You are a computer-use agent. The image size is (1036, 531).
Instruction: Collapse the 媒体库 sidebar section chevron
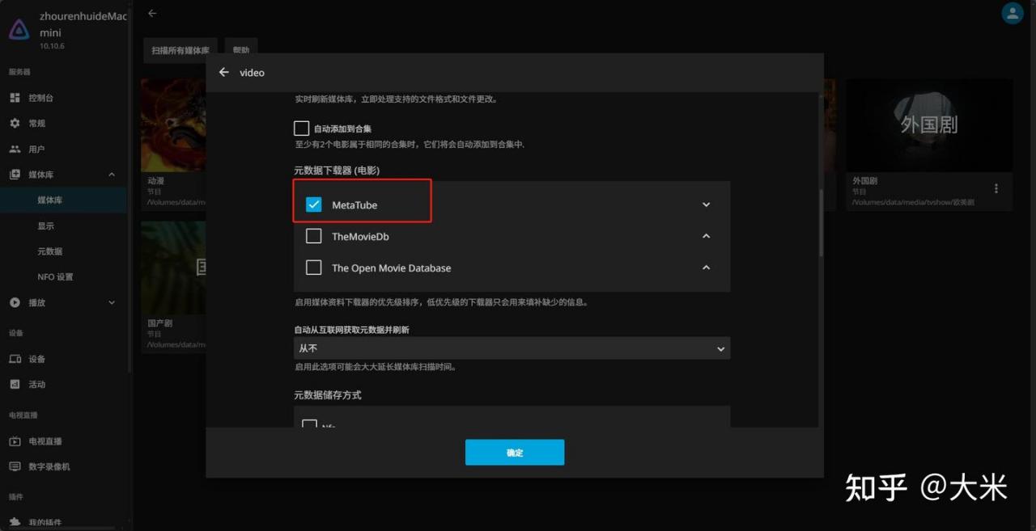point(112,175)
